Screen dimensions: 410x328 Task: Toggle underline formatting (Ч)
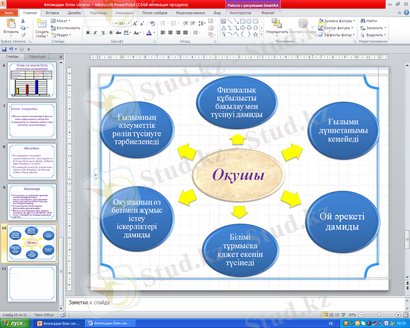(103, 33)
